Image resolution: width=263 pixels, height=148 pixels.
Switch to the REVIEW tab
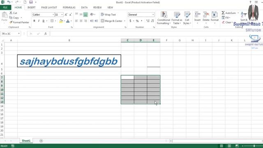[97, 7]
